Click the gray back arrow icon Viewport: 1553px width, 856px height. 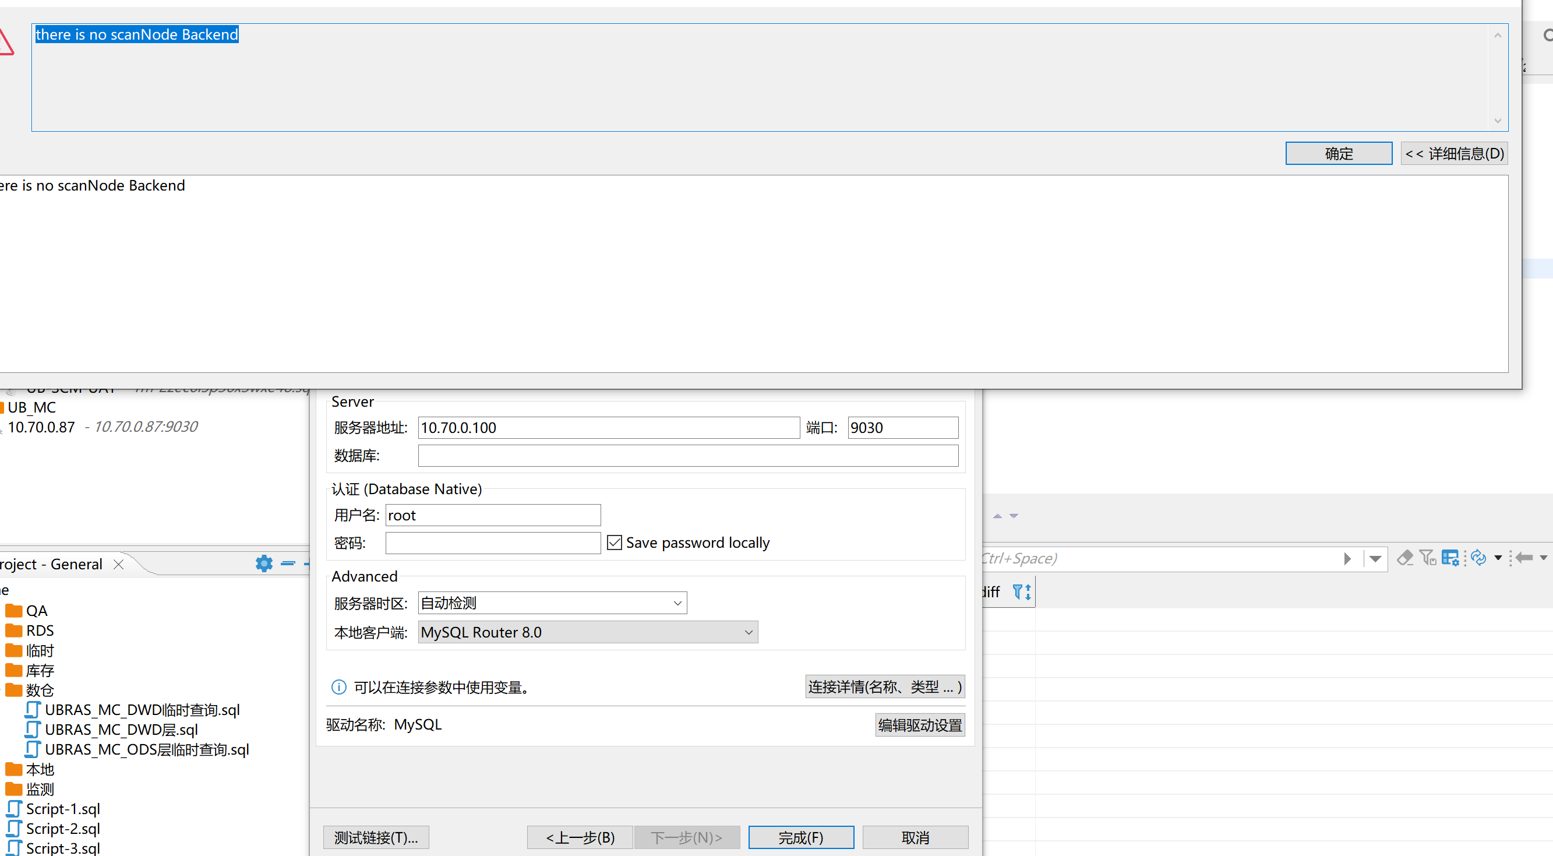[1523, 558]
